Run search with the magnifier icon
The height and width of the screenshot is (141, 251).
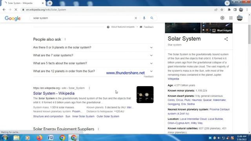[x=152, y=18]
